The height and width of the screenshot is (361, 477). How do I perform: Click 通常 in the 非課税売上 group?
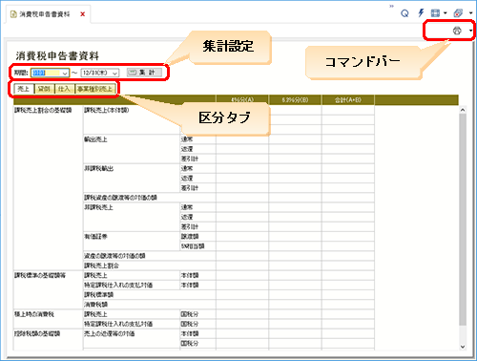pyautogui.click(x=187, y=207)
